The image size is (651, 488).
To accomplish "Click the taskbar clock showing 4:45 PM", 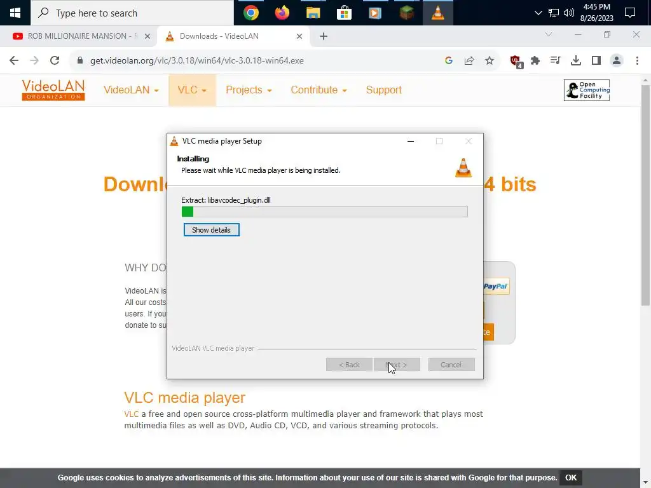I will [x=596, y=13].
